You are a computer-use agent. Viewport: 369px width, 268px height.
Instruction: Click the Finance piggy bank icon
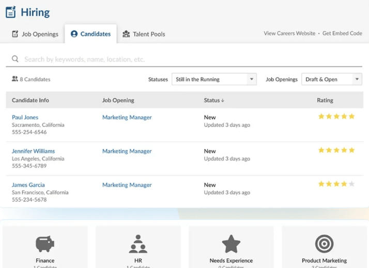(x=45, y=244)
